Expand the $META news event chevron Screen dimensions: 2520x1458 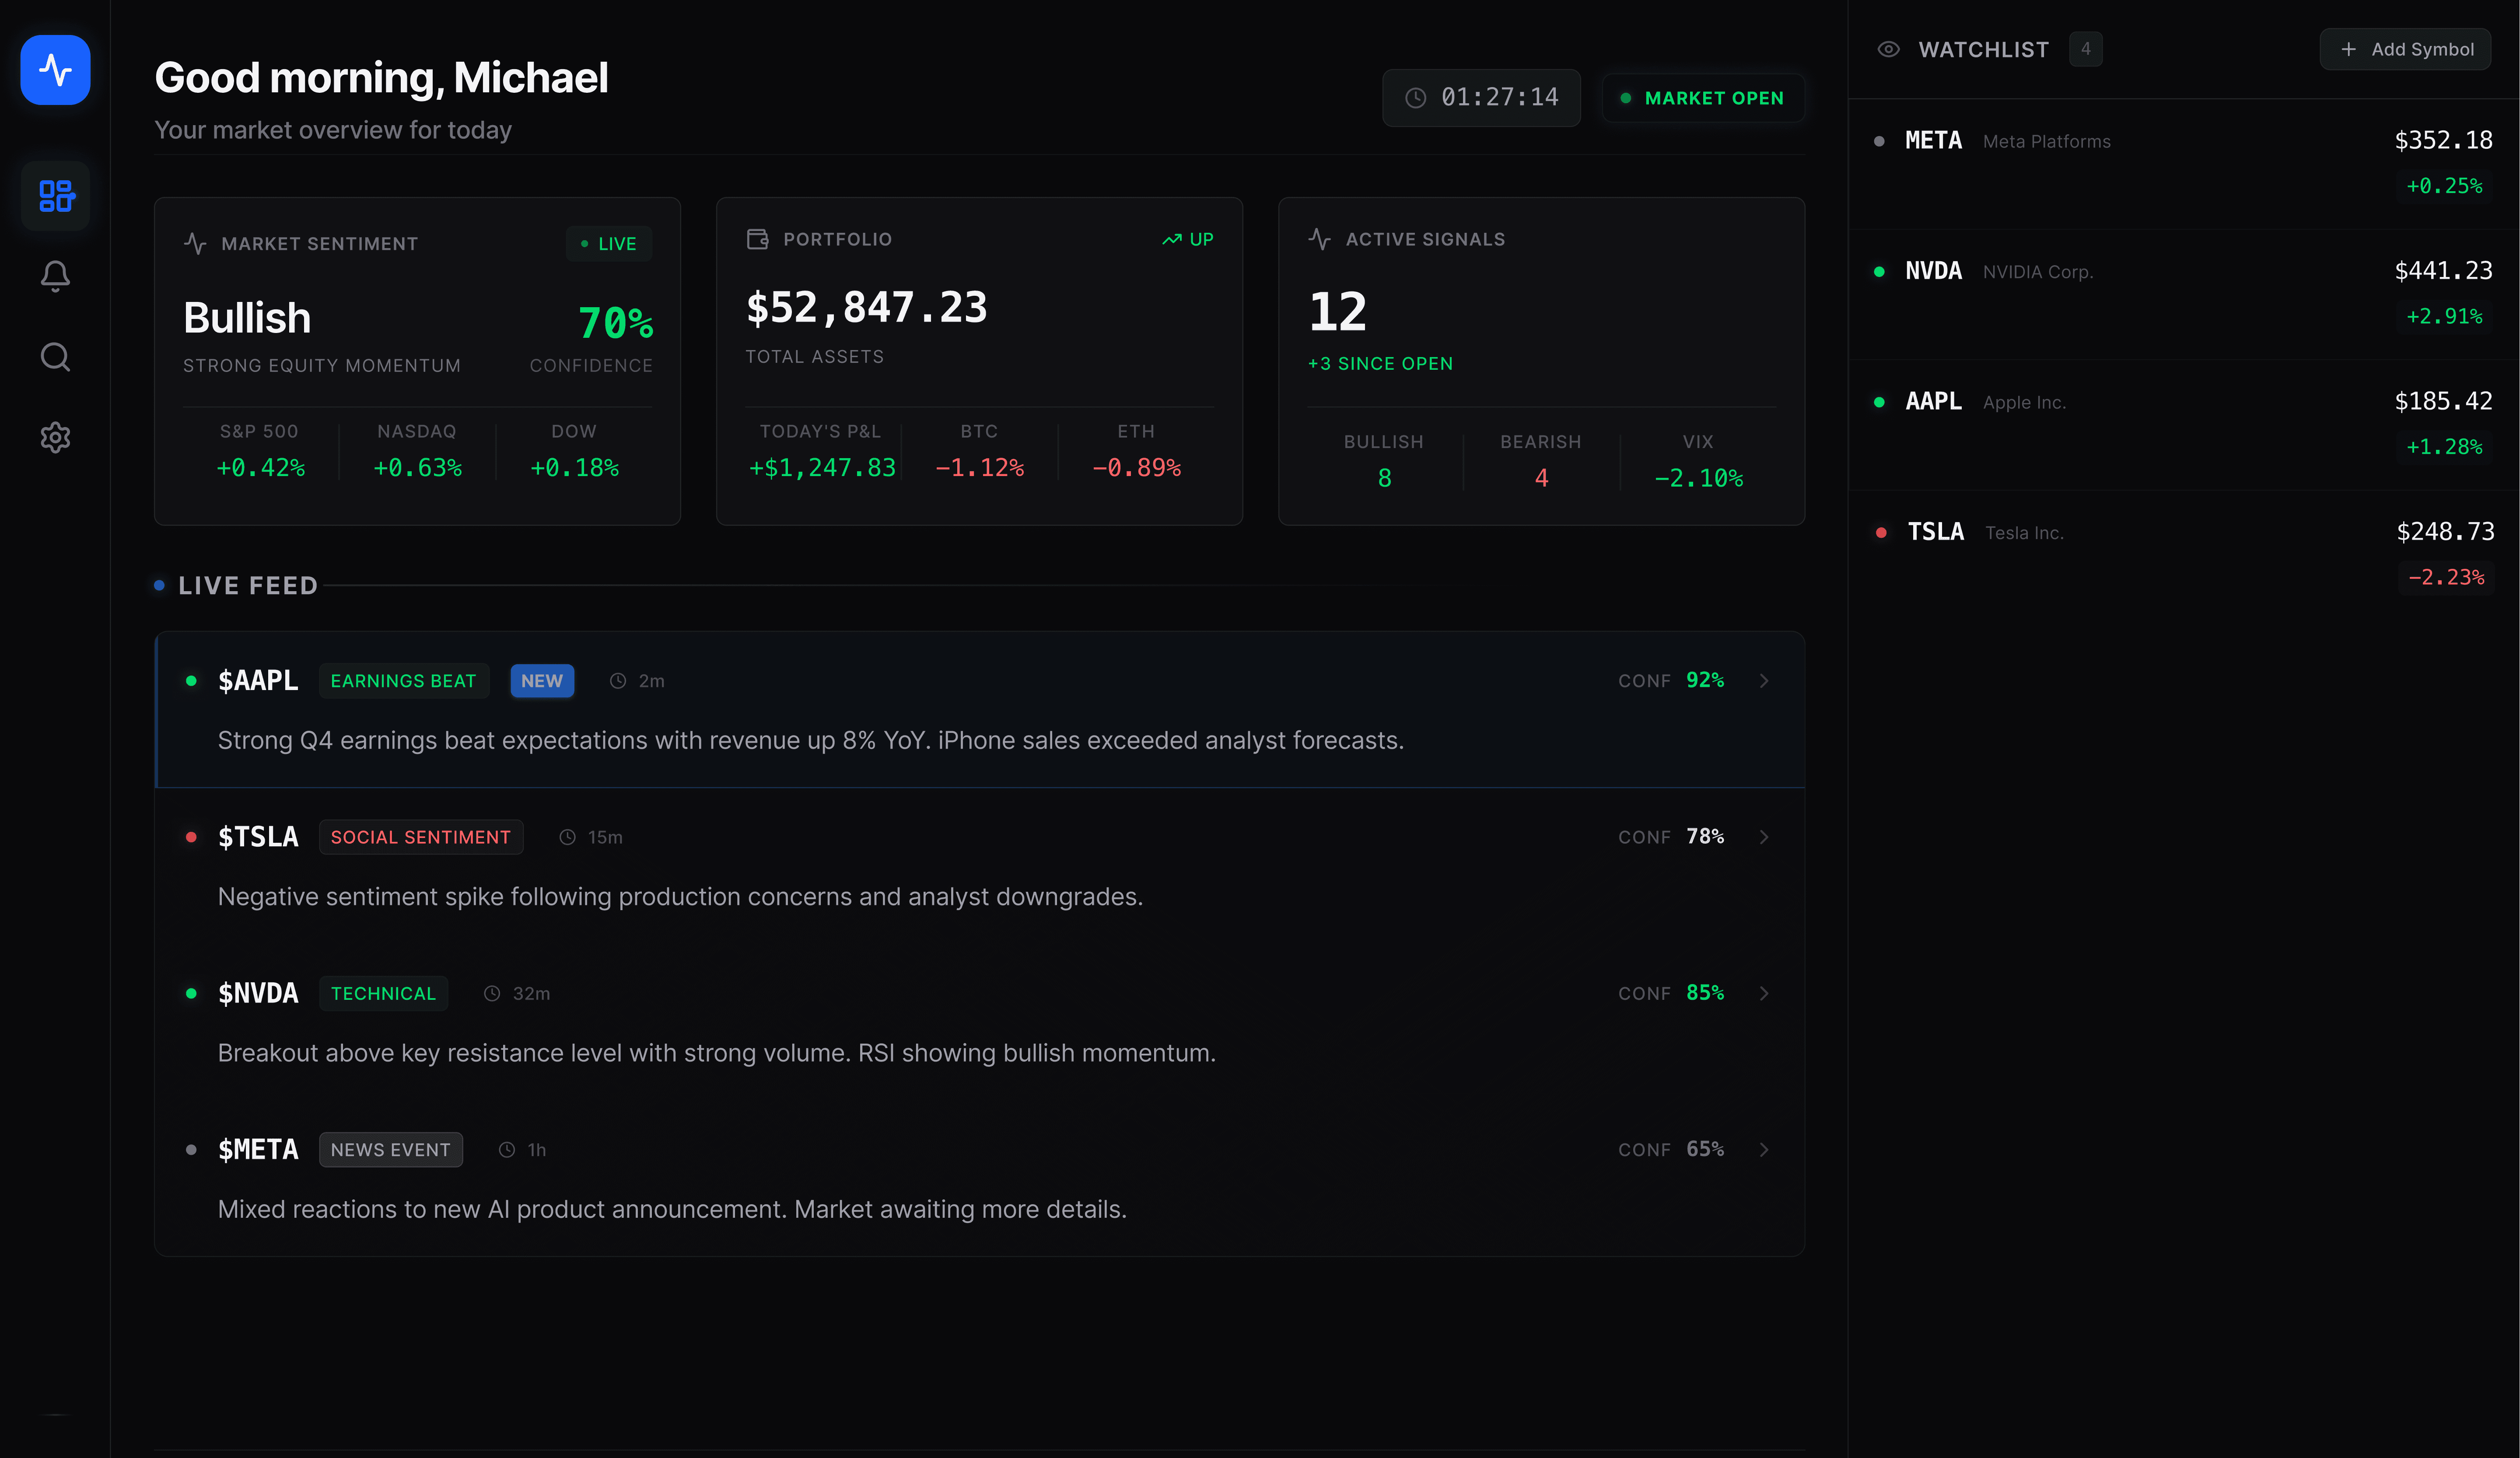1764,1150
